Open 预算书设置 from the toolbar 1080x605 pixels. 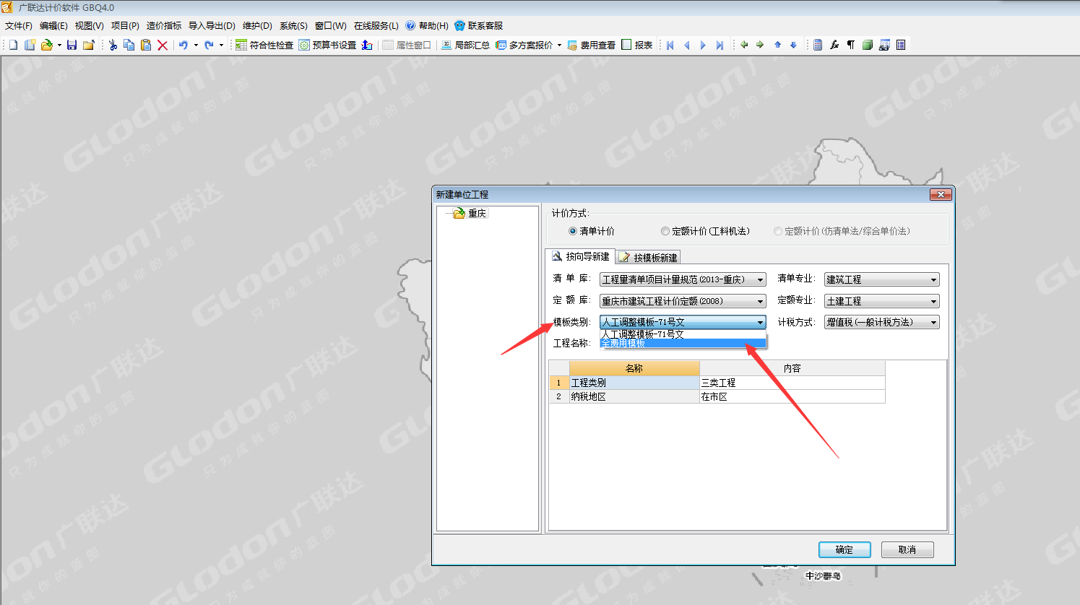pyautogui.click(x=327, y=45)
